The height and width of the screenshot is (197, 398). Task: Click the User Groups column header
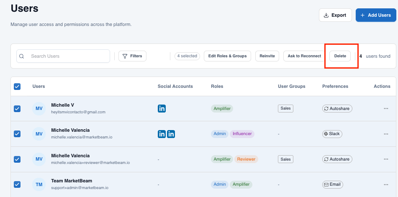point(292,87)
